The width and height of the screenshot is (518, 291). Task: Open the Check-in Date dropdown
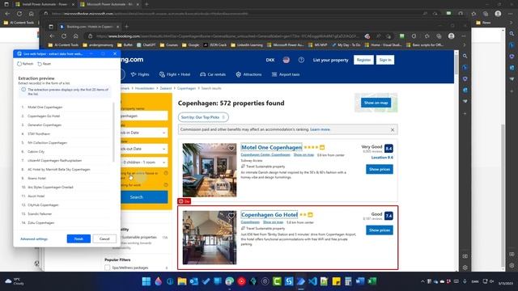pyautogui.click(x=144, y=133)
